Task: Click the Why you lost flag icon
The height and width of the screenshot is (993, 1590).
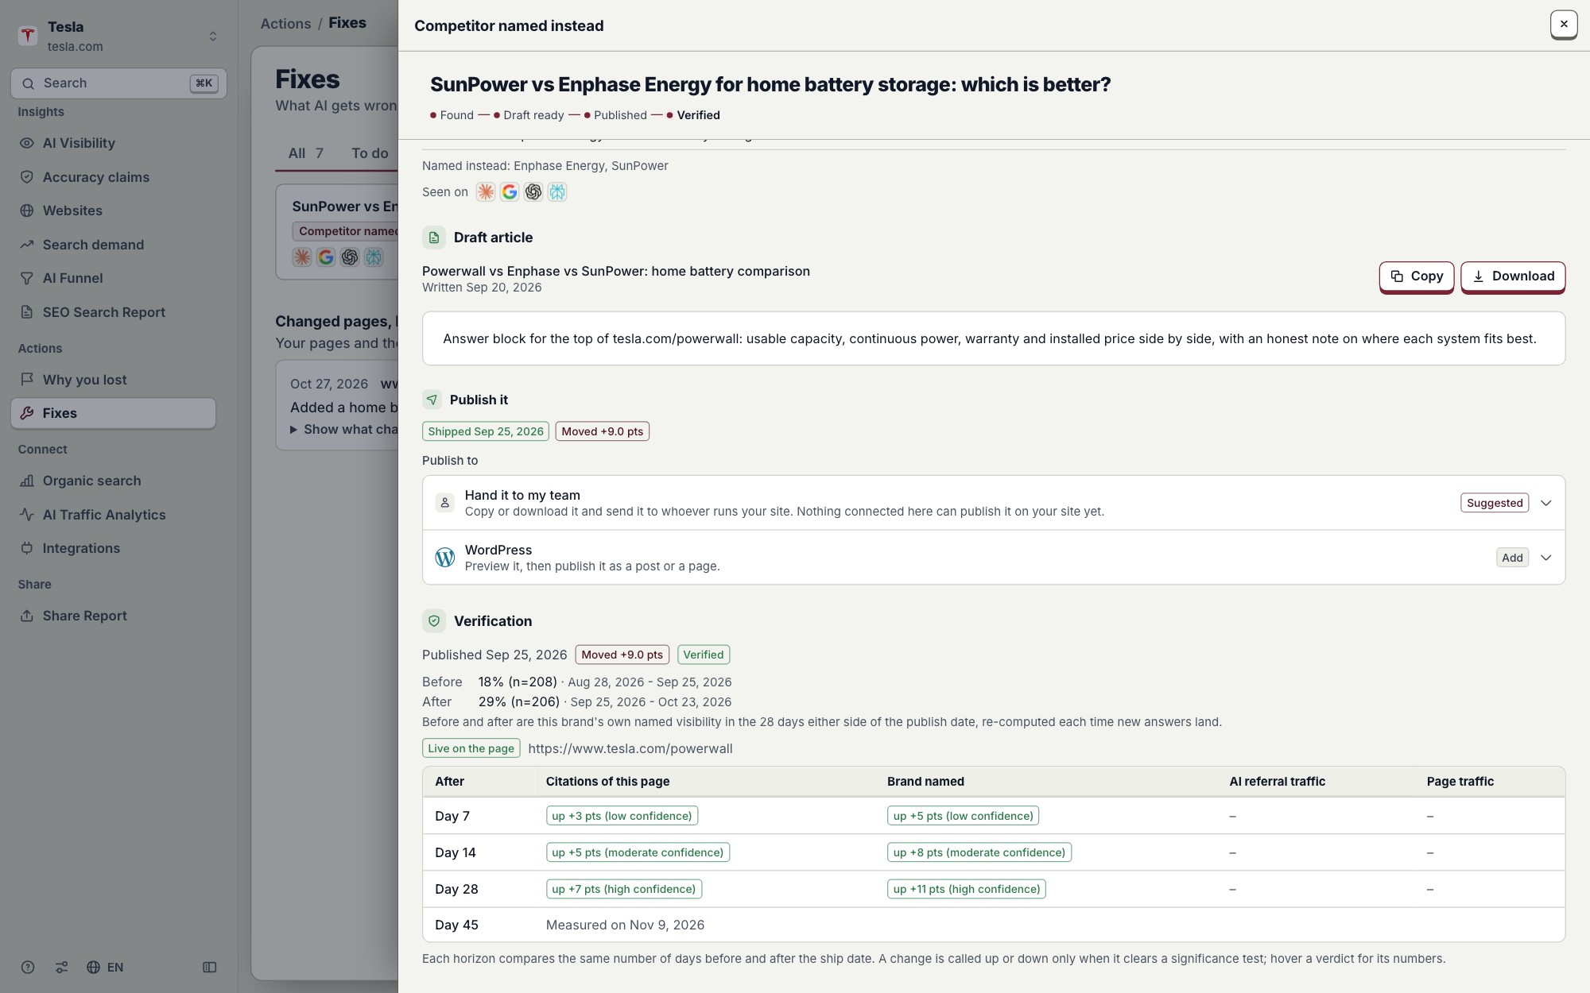Action: (x=27, y=380)
